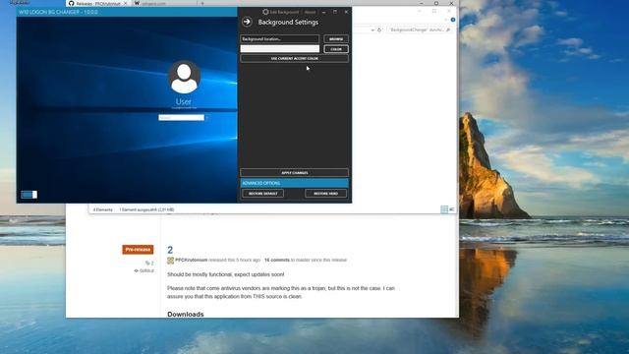The image size is (629, 354).
Task: Click the Explorer refresh icon
Action: click(379, 29)
